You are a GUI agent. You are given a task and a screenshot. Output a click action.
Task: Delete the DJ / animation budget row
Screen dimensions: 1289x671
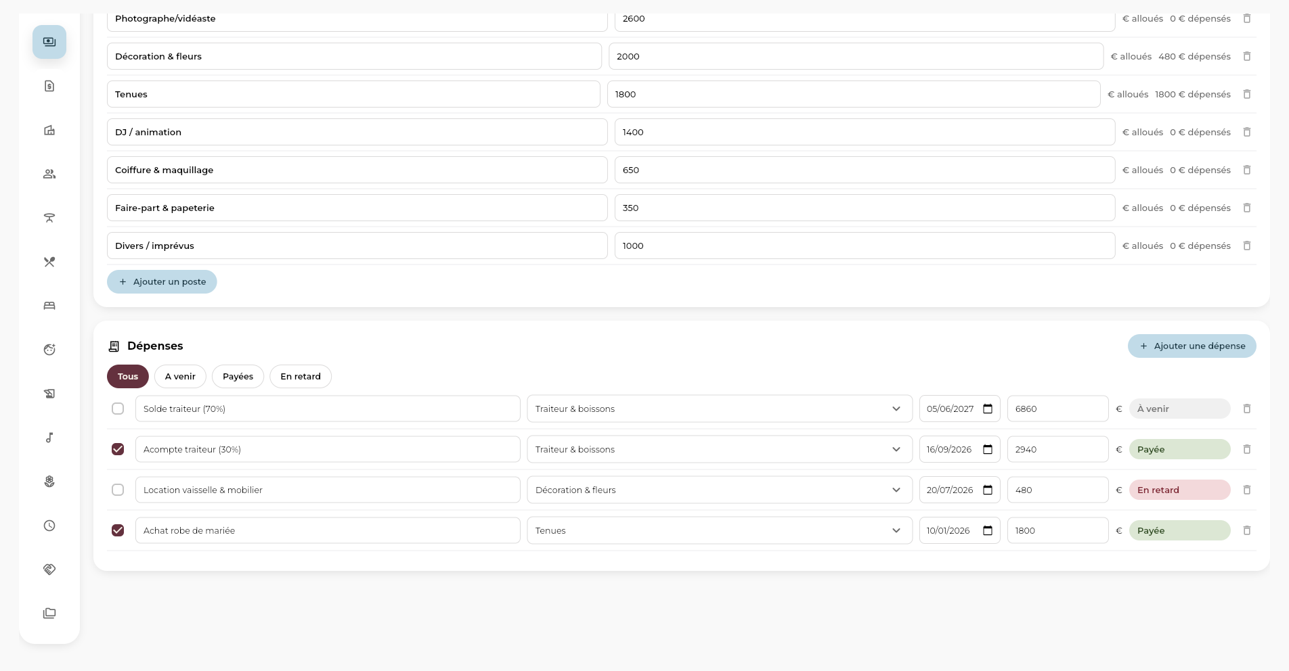pos(1247,132)
